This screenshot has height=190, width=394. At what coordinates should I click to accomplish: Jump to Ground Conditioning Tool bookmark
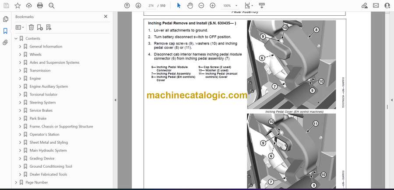[51, 166]
